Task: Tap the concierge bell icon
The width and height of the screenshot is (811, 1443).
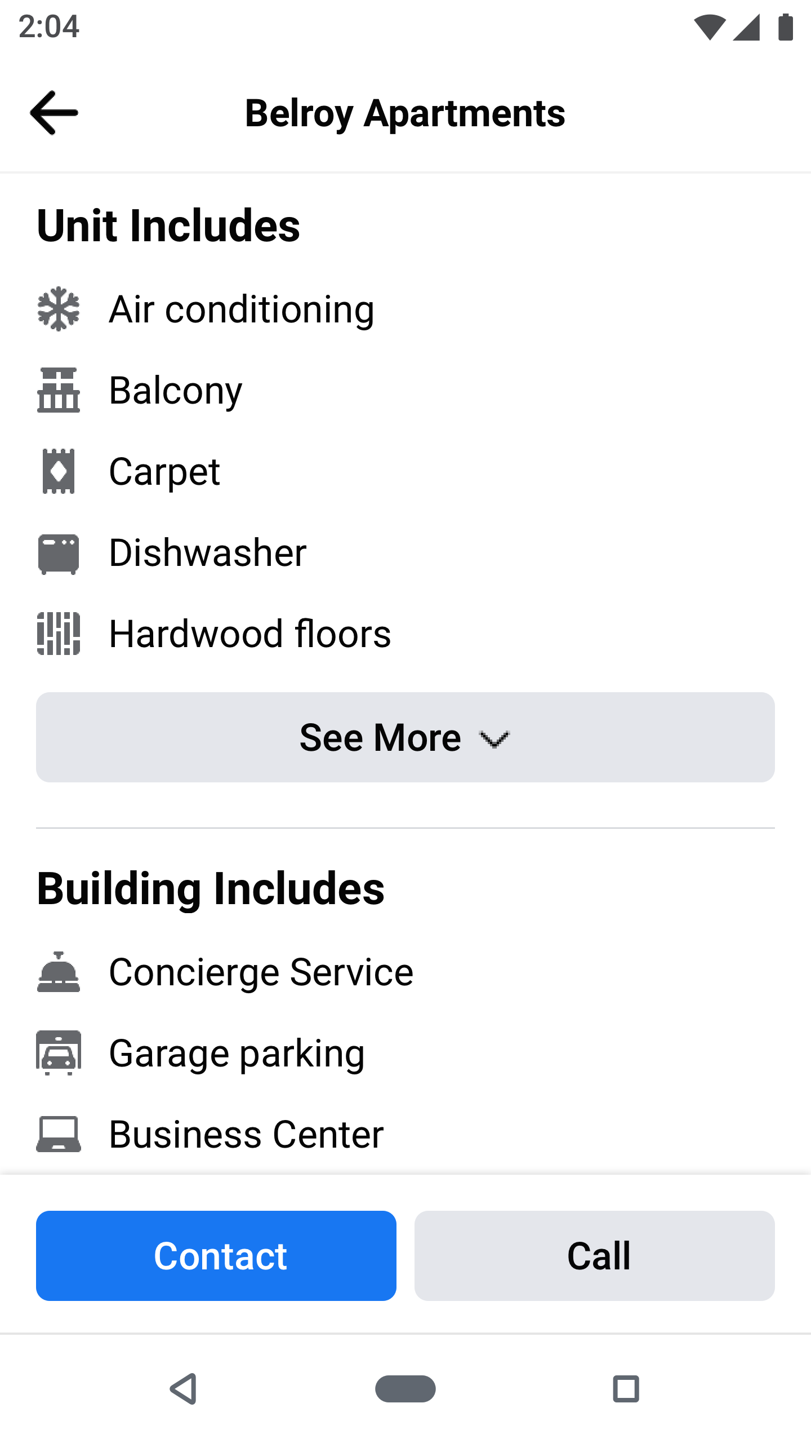Action: point(59,972)
